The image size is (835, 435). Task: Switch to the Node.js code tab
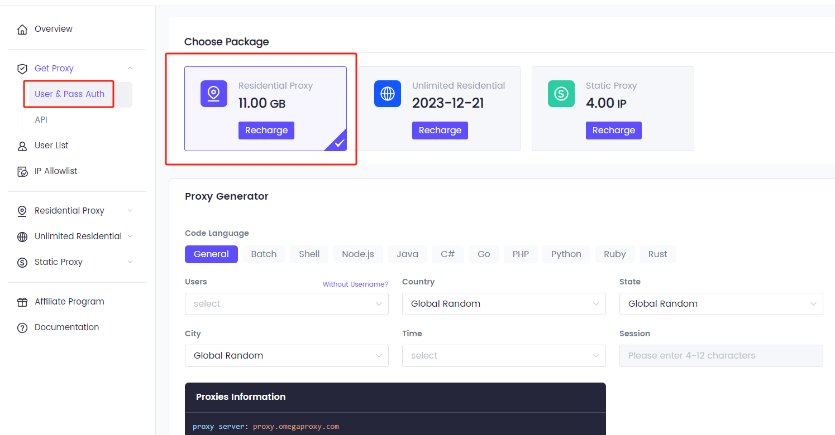[x=358, y=254]
